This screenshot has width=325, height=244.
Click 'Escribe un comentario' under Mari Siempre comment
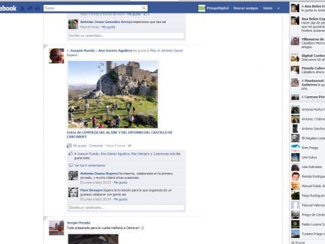tap(127, 207)
